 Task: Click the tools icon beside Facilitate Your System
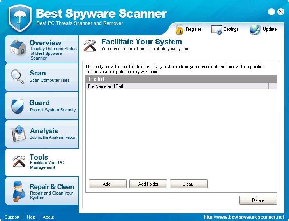coord(90,46)
